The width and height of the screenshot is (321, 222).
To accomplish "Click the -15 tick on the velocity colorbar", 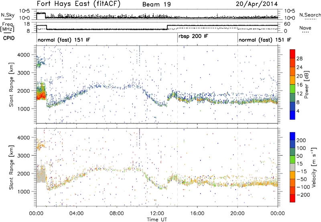I will point(302,171).
